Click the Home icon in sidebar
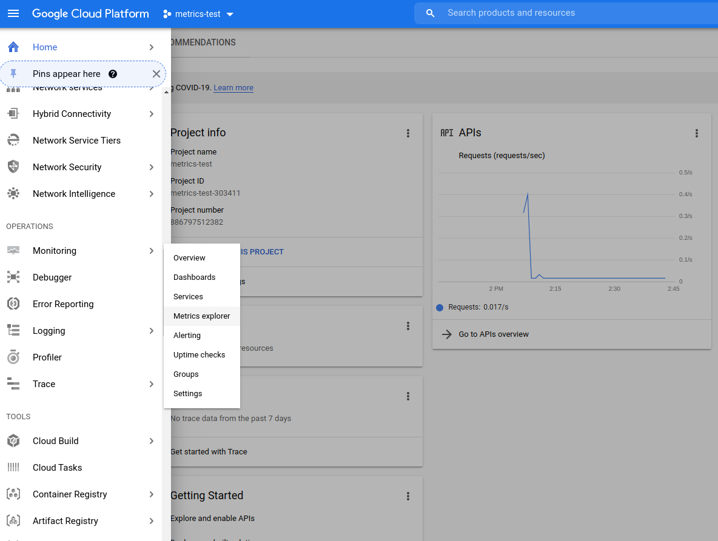Image resolution: width=718 pixels, height=541 pixels. (13, 46)
